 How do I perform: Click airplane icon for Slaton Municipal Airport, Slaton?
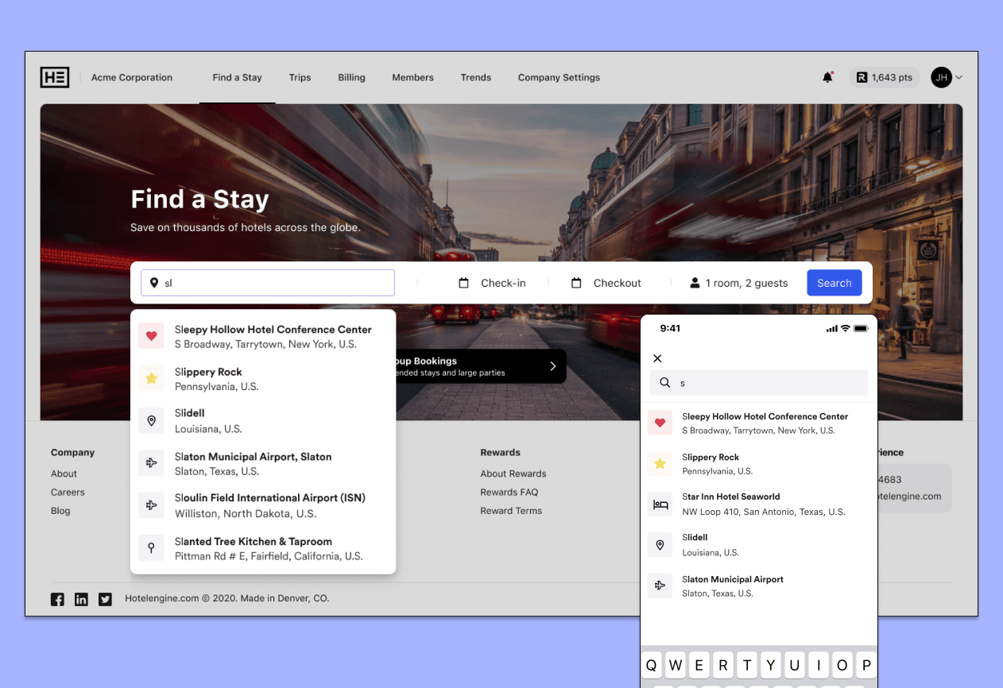point(151,463)
